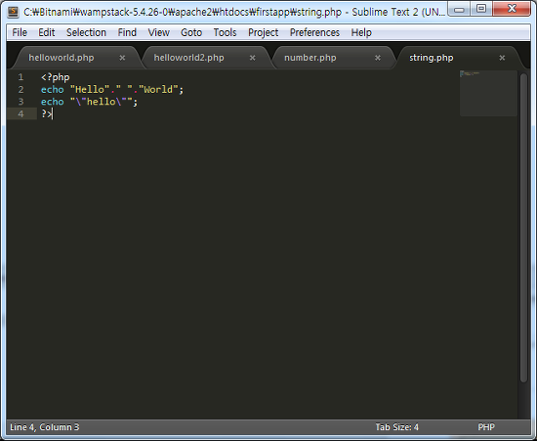Switch to the helloworld2.php tab
Viewport: 537px width, 441px height.
coord(188,58)
